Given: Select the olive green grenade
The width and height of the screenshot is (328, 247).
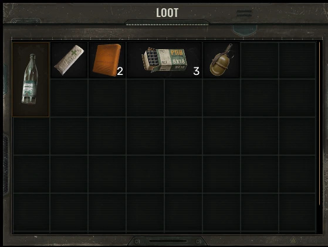Looking at the screenshot, I should (221, 60).
